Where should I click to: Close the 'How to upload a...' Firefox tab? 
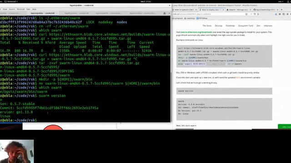pyautogui.click(x=196, y=10)
